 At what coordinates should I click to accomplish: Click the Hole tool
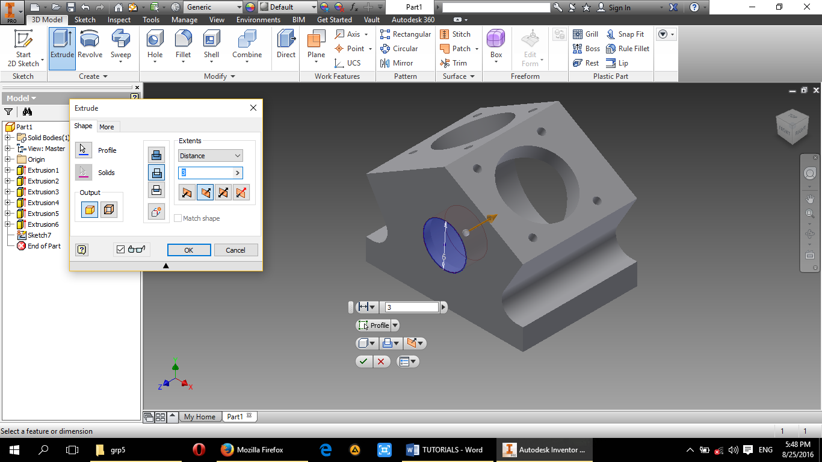[x=155, y=48]
